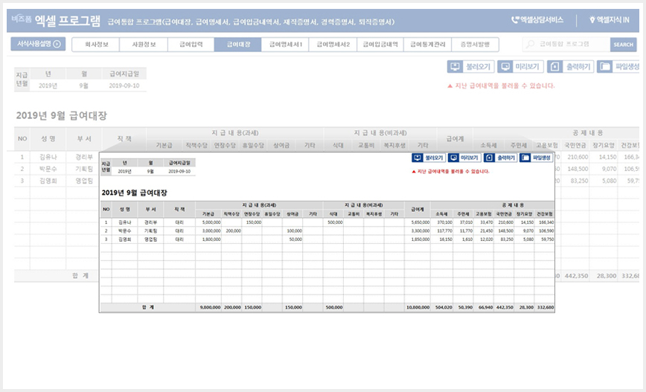Click 기본급 column header in magnified inset

pos(208,214)
